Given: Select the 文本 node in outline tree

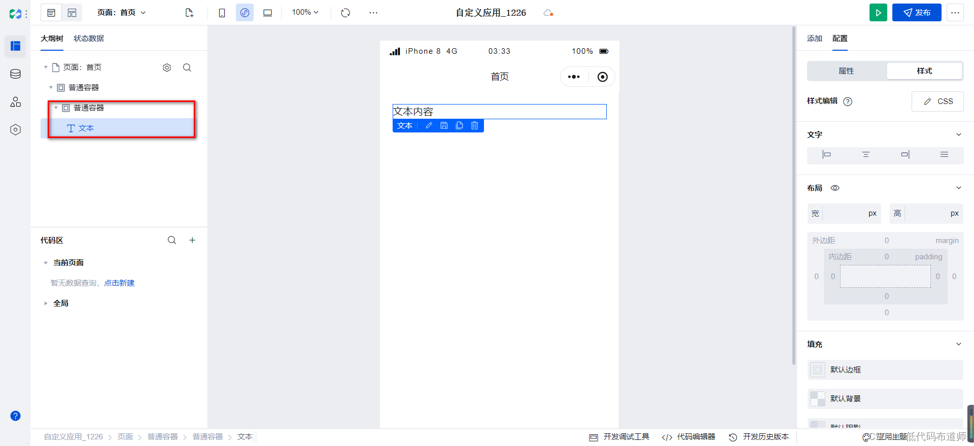Looking at the screenshot, I should click(118, 128).
